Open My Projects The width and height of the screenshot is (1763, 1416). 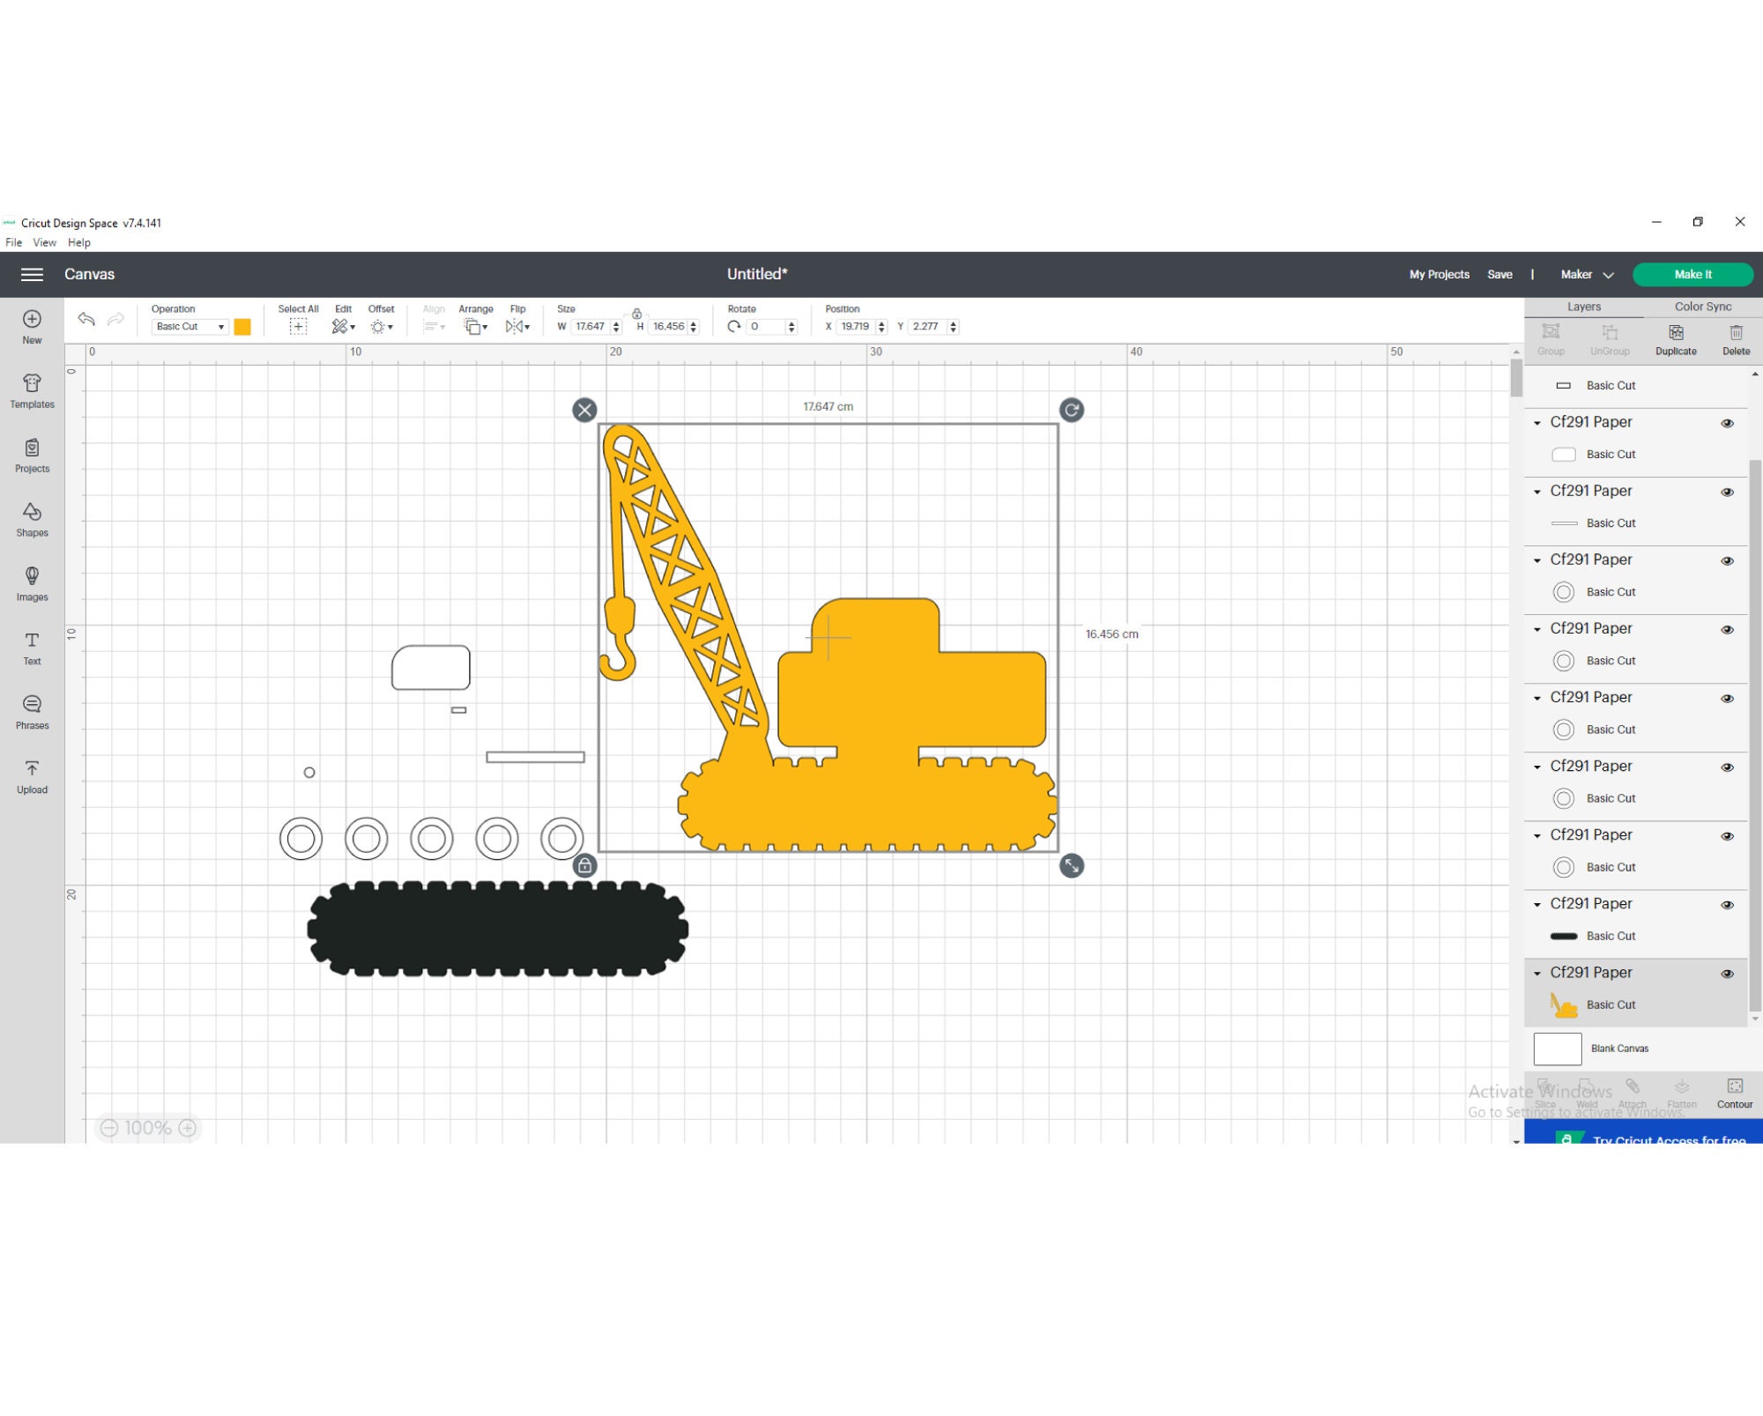[x=1439, y=274]
